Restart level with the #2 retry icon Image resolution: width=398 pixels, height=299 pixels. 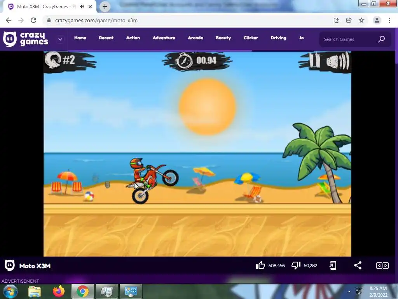pos(53,60)
